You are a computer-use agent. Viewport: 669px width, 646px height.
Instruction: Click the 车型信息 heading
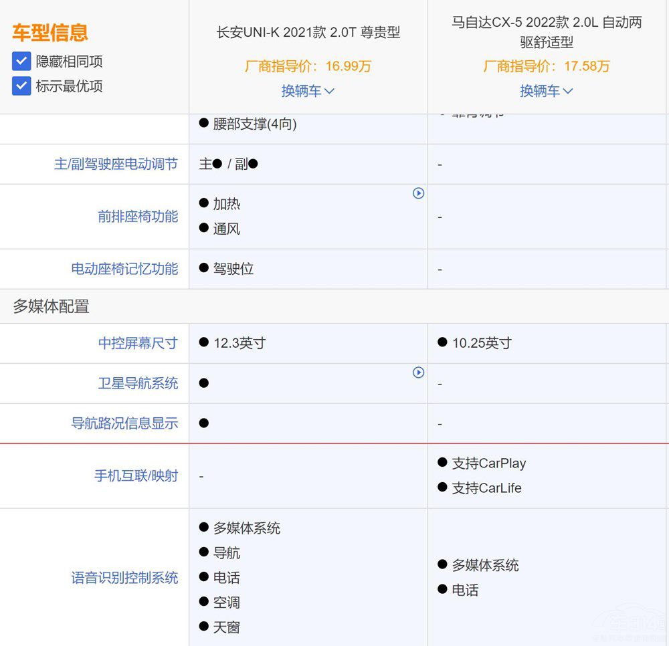tap(50, 32)
